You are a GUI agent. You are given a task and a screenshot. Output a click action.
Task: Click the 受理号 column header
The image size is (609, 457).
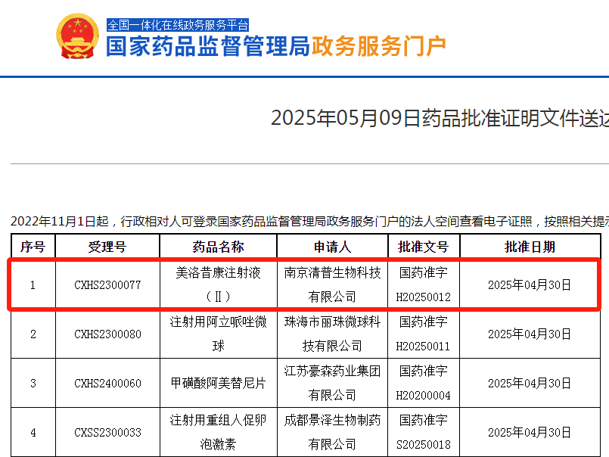point(107,247)
